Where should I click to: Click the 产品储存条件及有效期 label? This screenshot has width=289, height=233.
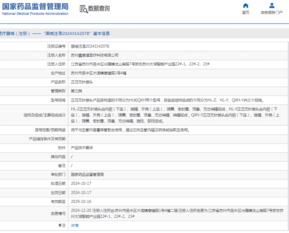coord(47,139)
